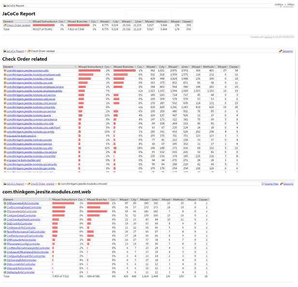Open package com.thinkgem.jeesite.modules.employee.web
This screenshot has width=298, height=287.
(33, 75)
